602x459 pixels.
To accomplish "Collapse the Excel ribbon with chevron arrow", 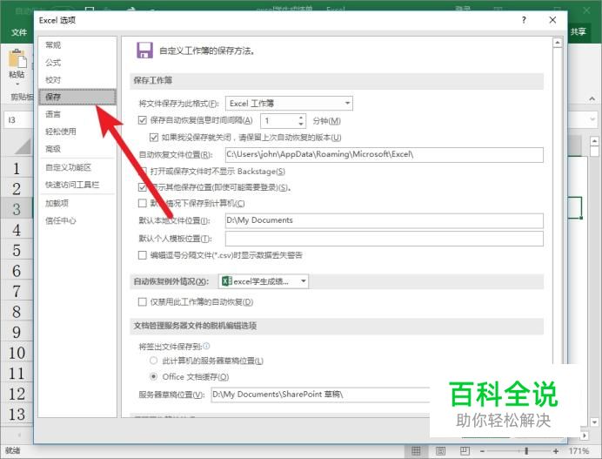I will tap(592, 98).
